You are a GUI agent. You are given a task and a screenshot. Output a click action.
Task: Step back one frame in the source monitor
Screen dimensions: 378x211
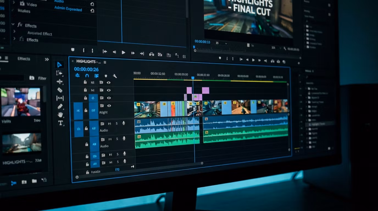coord(114,52)
